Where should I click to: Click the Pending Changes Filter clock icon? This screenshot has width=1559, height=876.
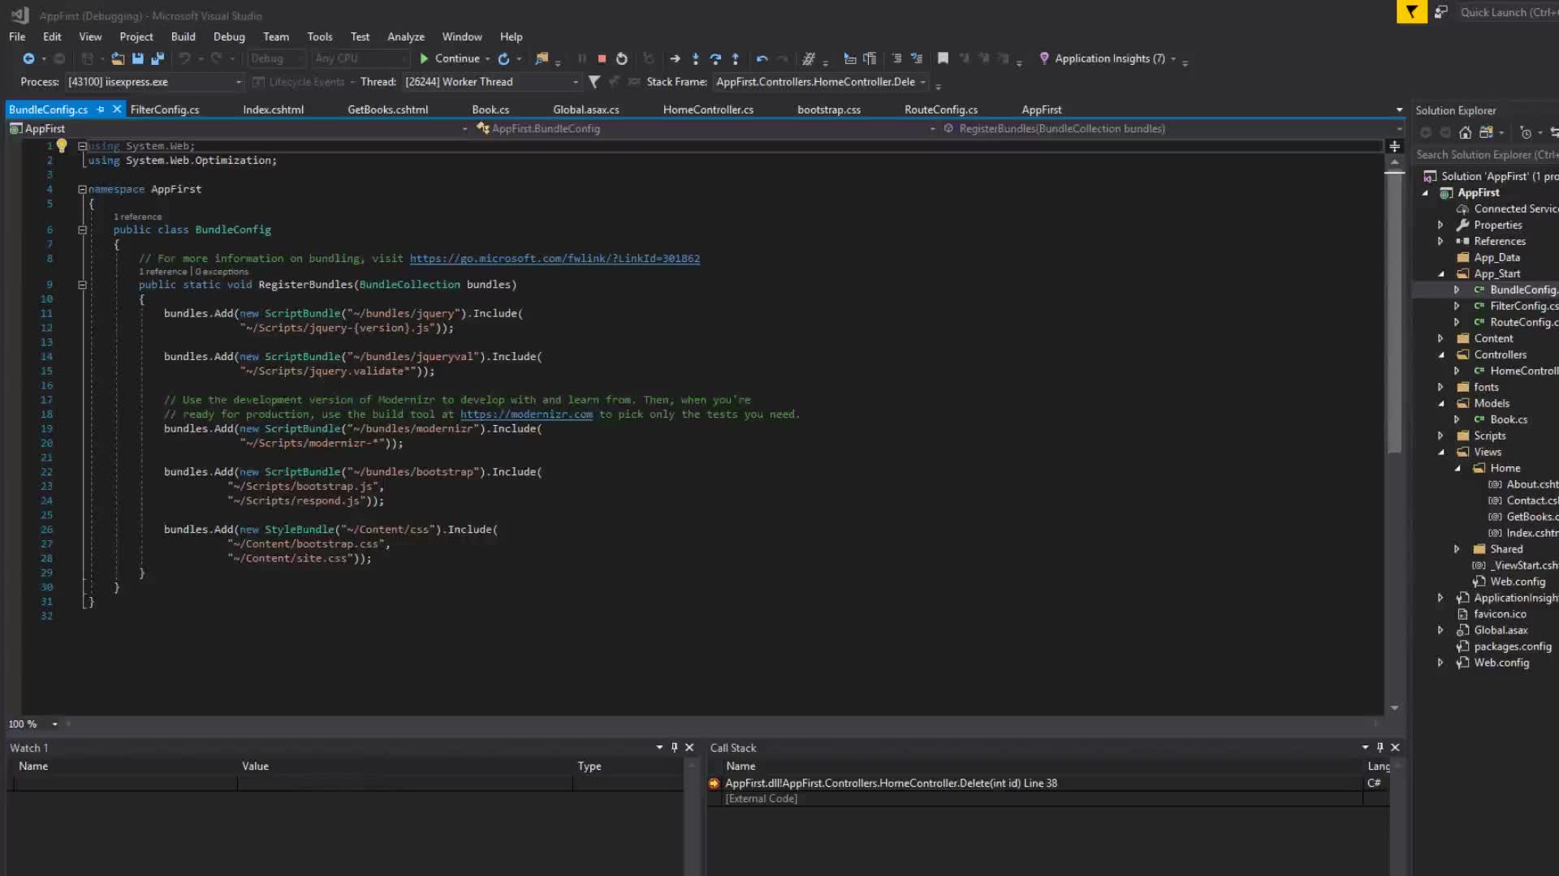click(x=1526, y=133)
